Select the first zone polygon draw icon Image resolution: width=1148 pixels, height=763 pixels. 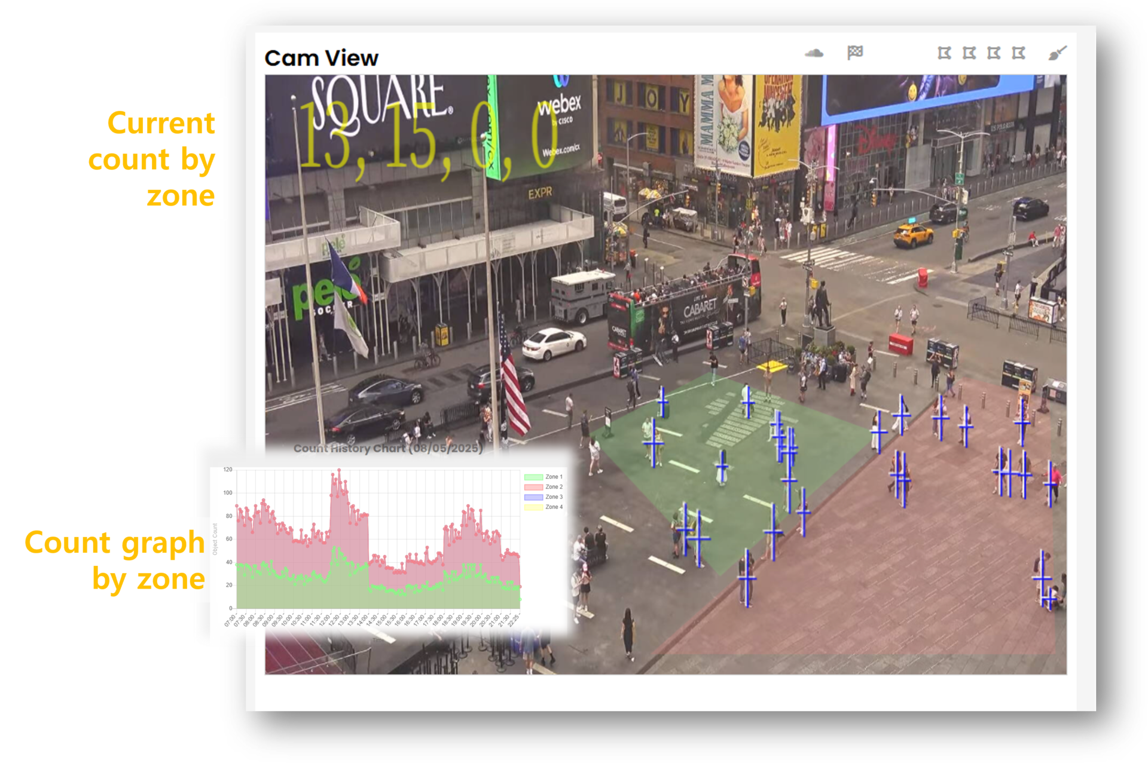[944, 53]
